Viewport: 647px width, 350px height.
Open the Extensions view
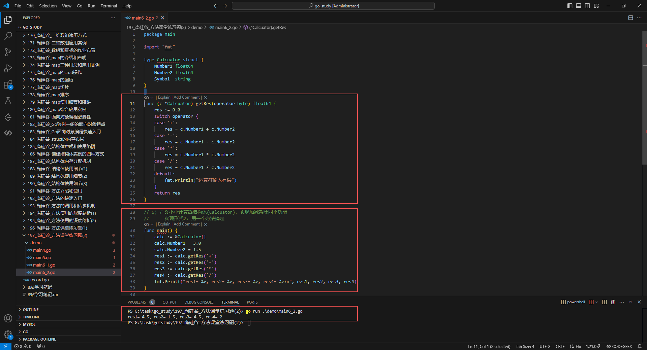[x=8, y=85]
